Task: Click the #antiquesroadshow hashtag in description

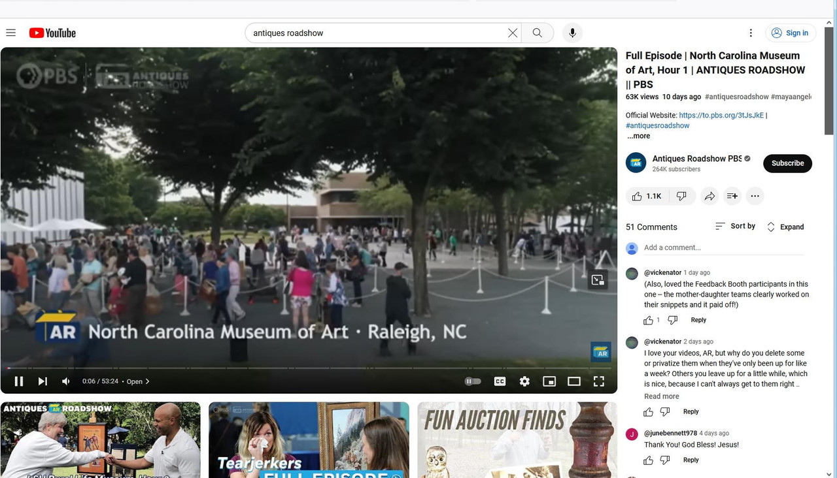Action: coord(657,125)
